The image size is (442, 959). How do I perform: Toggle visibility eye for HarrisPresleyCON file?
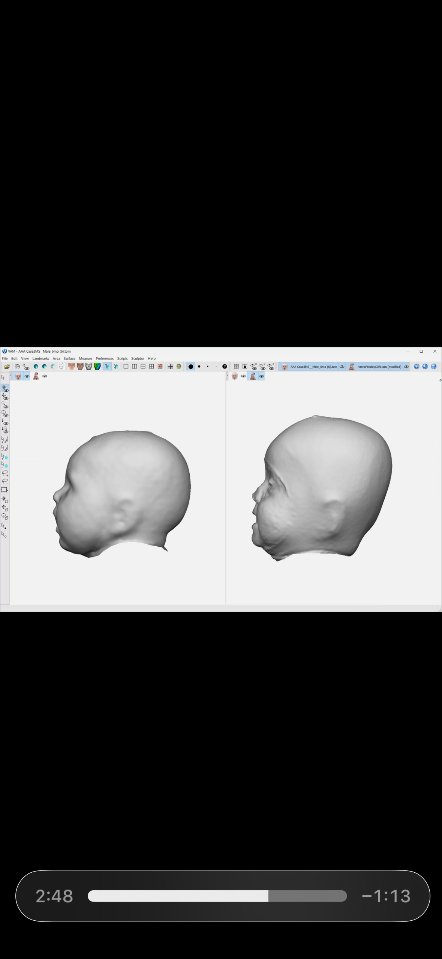[406, 367]
